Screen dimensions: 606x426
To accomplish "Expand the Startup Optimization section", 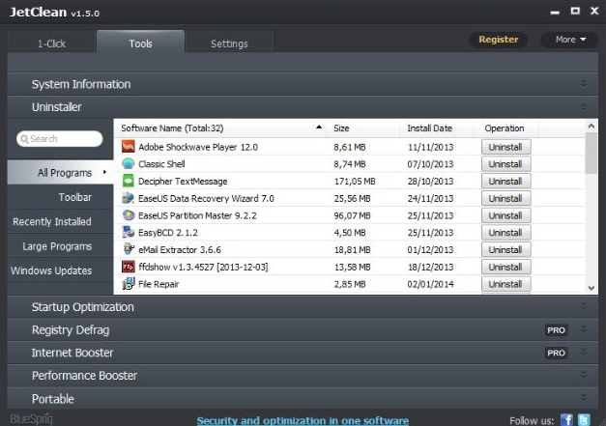I will point(83,307).
